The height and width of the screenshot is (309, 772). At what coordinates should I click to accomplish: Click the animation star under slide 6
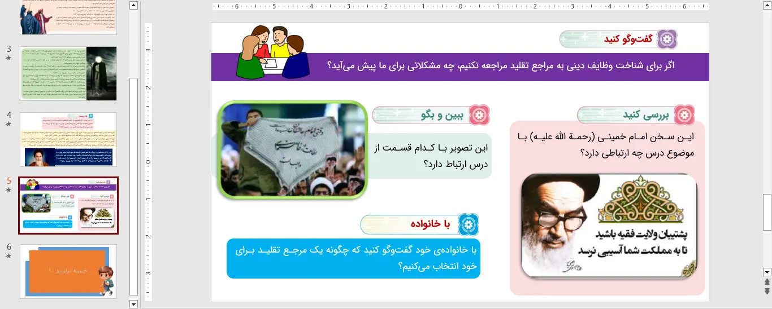tap(8, 256)
